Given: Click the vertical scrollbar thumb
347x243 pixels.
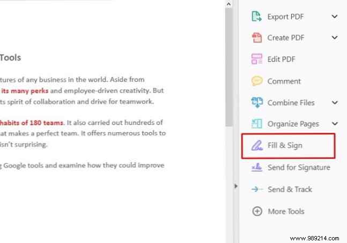Looking at the screenshot, I should 229,67.
